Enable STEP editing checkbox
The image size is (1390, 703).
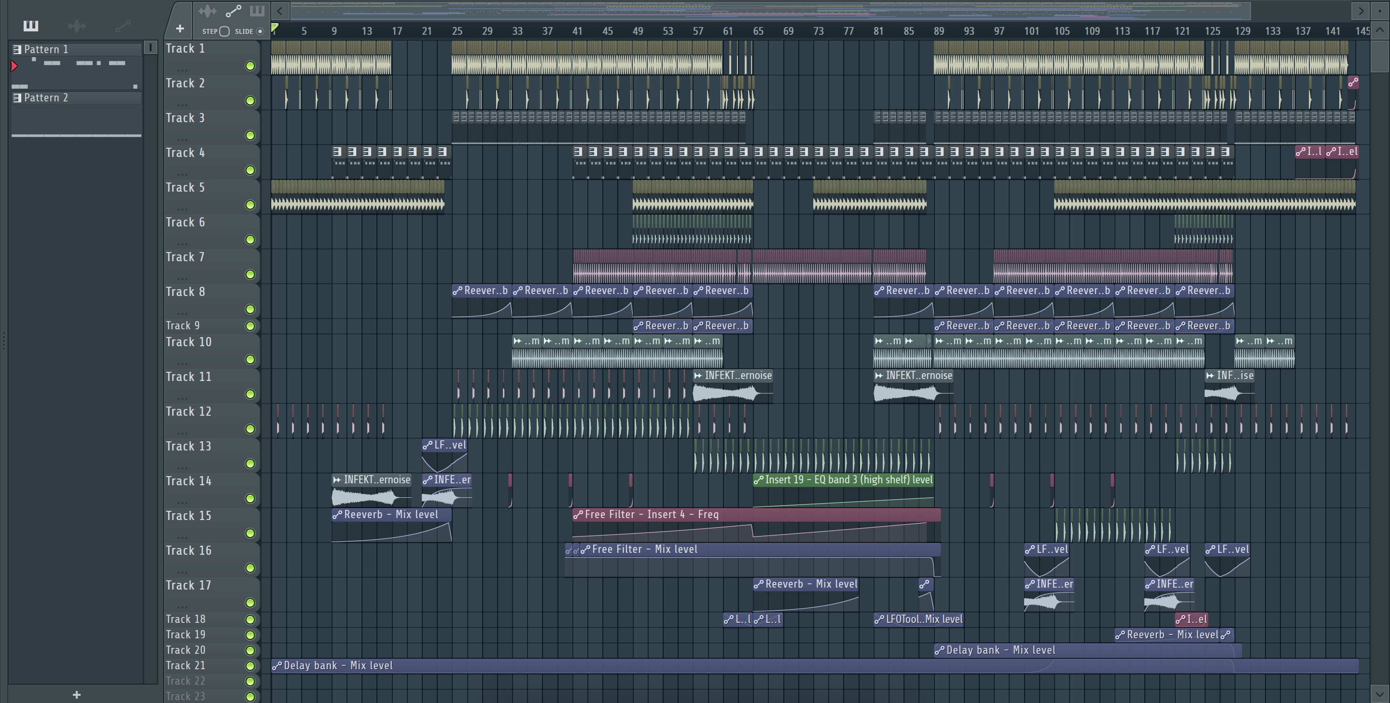click(224, 31)
